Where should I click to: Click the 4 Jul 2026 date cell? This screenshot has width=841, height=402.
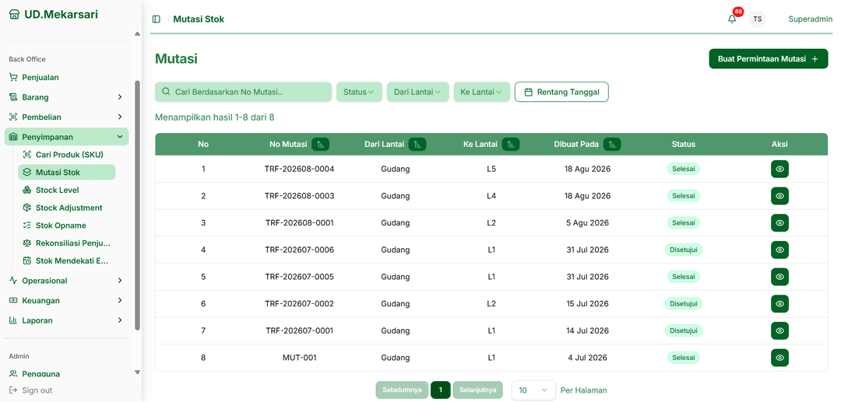[x=587, y=358]
